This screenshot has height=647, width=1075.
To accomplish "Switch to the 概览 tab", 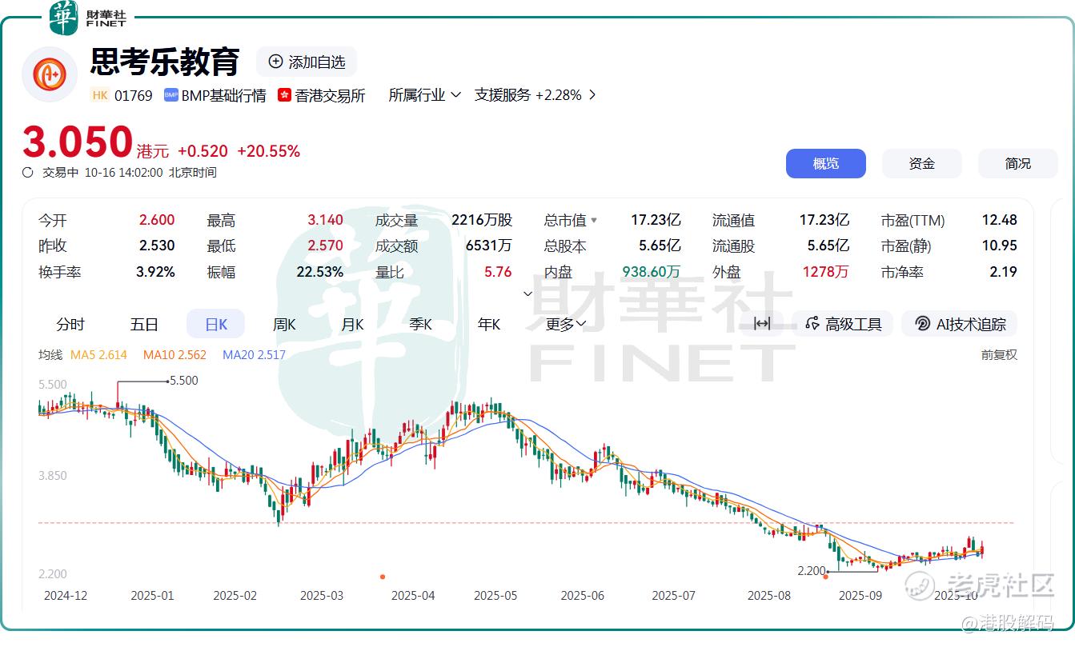I will 826,163.
